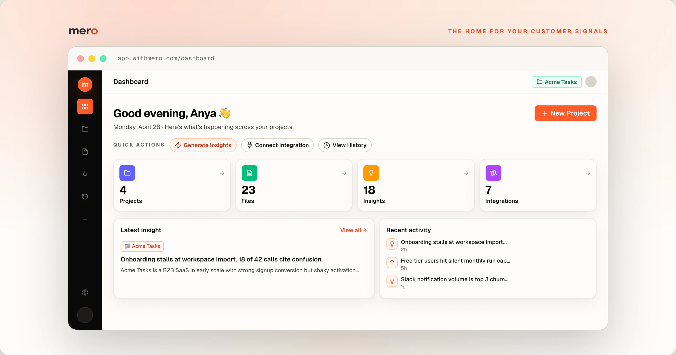Screen dimensions: 676x355
Task: Click the mero wordmark above the window
Action: [83, 31]
